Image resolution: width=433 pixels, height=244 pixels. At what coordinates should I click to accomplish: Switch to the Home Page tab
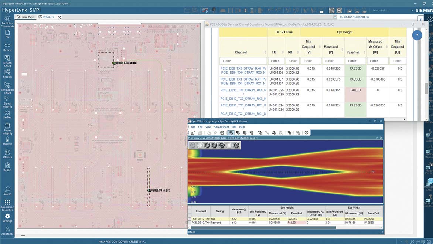point(25,17)
